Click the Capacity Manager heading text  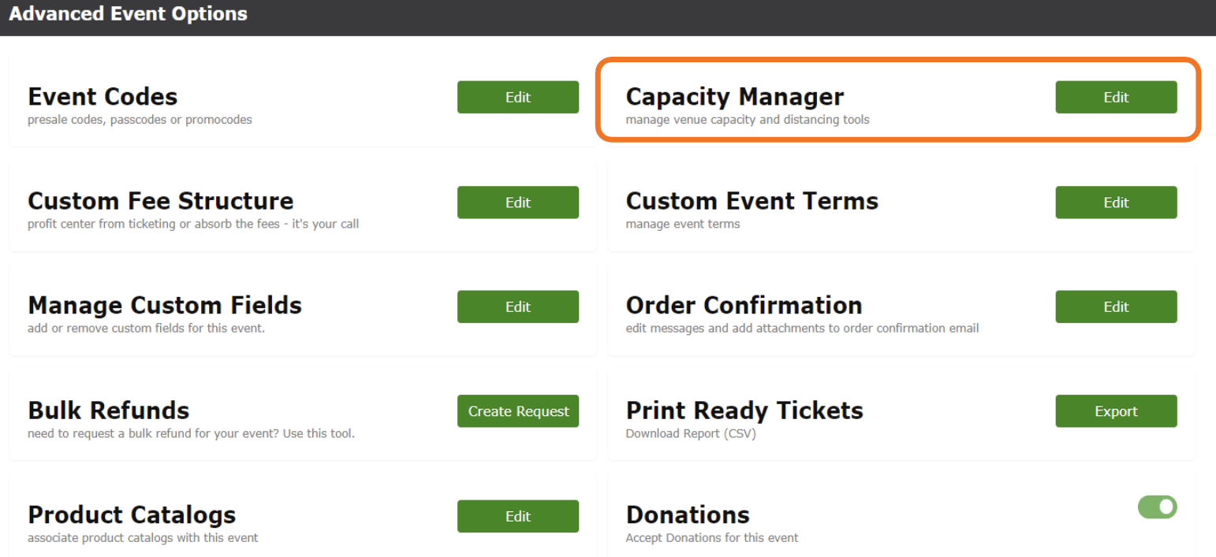(734, 97)
